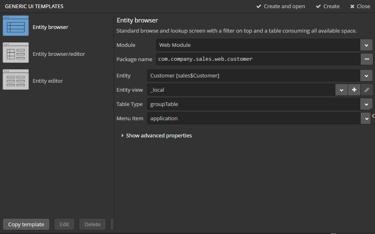Click the side panel collapse arrow handle
The image size is (375, 234).
(x=373, y=116)
